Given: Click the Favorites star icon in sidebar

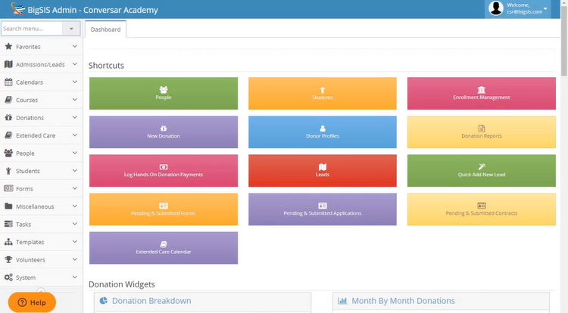Looking at the screenshot, I should [x=8, y=47].
